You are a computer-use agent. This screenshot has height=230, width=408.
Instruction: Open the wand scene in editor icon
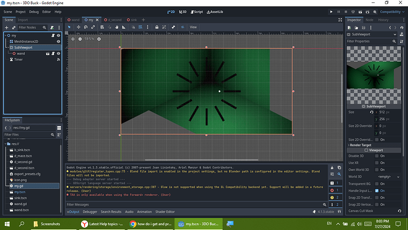[48, 53]
